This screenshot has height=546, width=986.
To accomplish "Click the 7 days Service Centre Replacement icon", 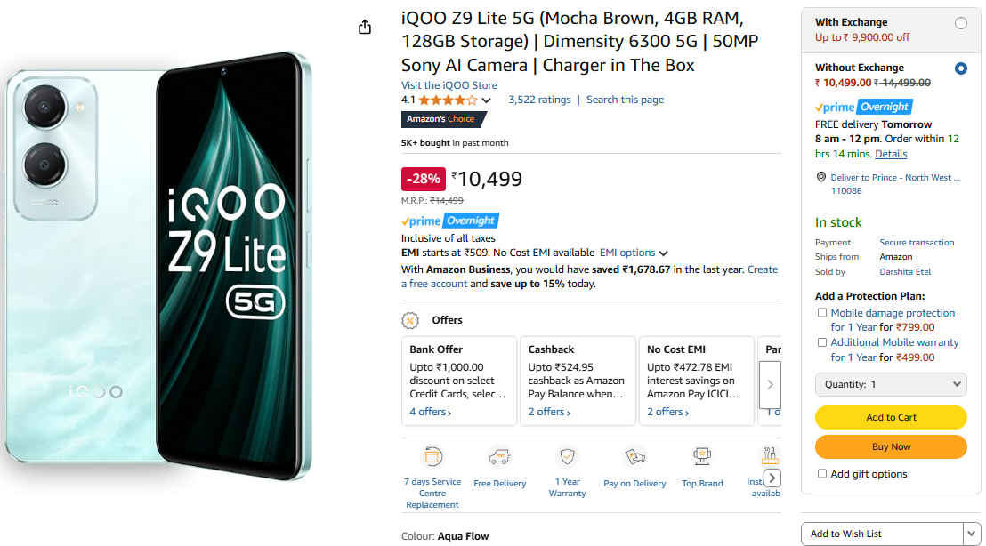I will point(433,457).
